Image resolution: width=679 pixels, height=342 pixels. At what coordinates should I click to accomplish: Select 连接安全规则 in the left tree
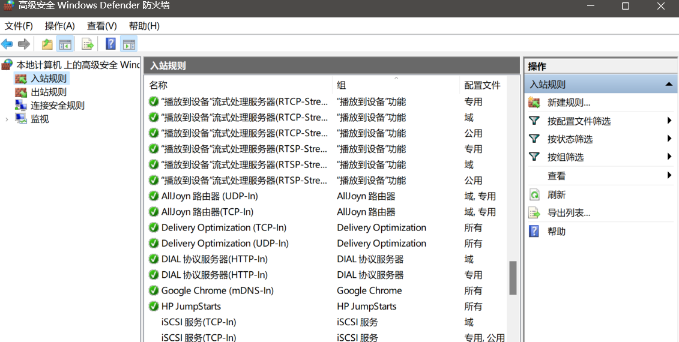[58, 106]
